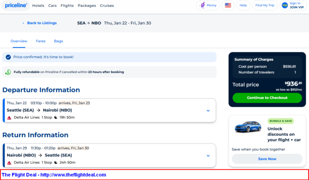This screenshot has width=309, height=180.
Task: Click the overnight moon icon next to 24h 50m
Action: tap(56, 162)
